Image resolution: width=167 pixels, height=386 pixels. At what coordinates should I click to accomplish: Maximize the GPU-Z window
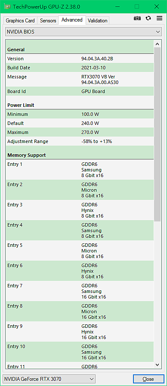coord(137,6)
